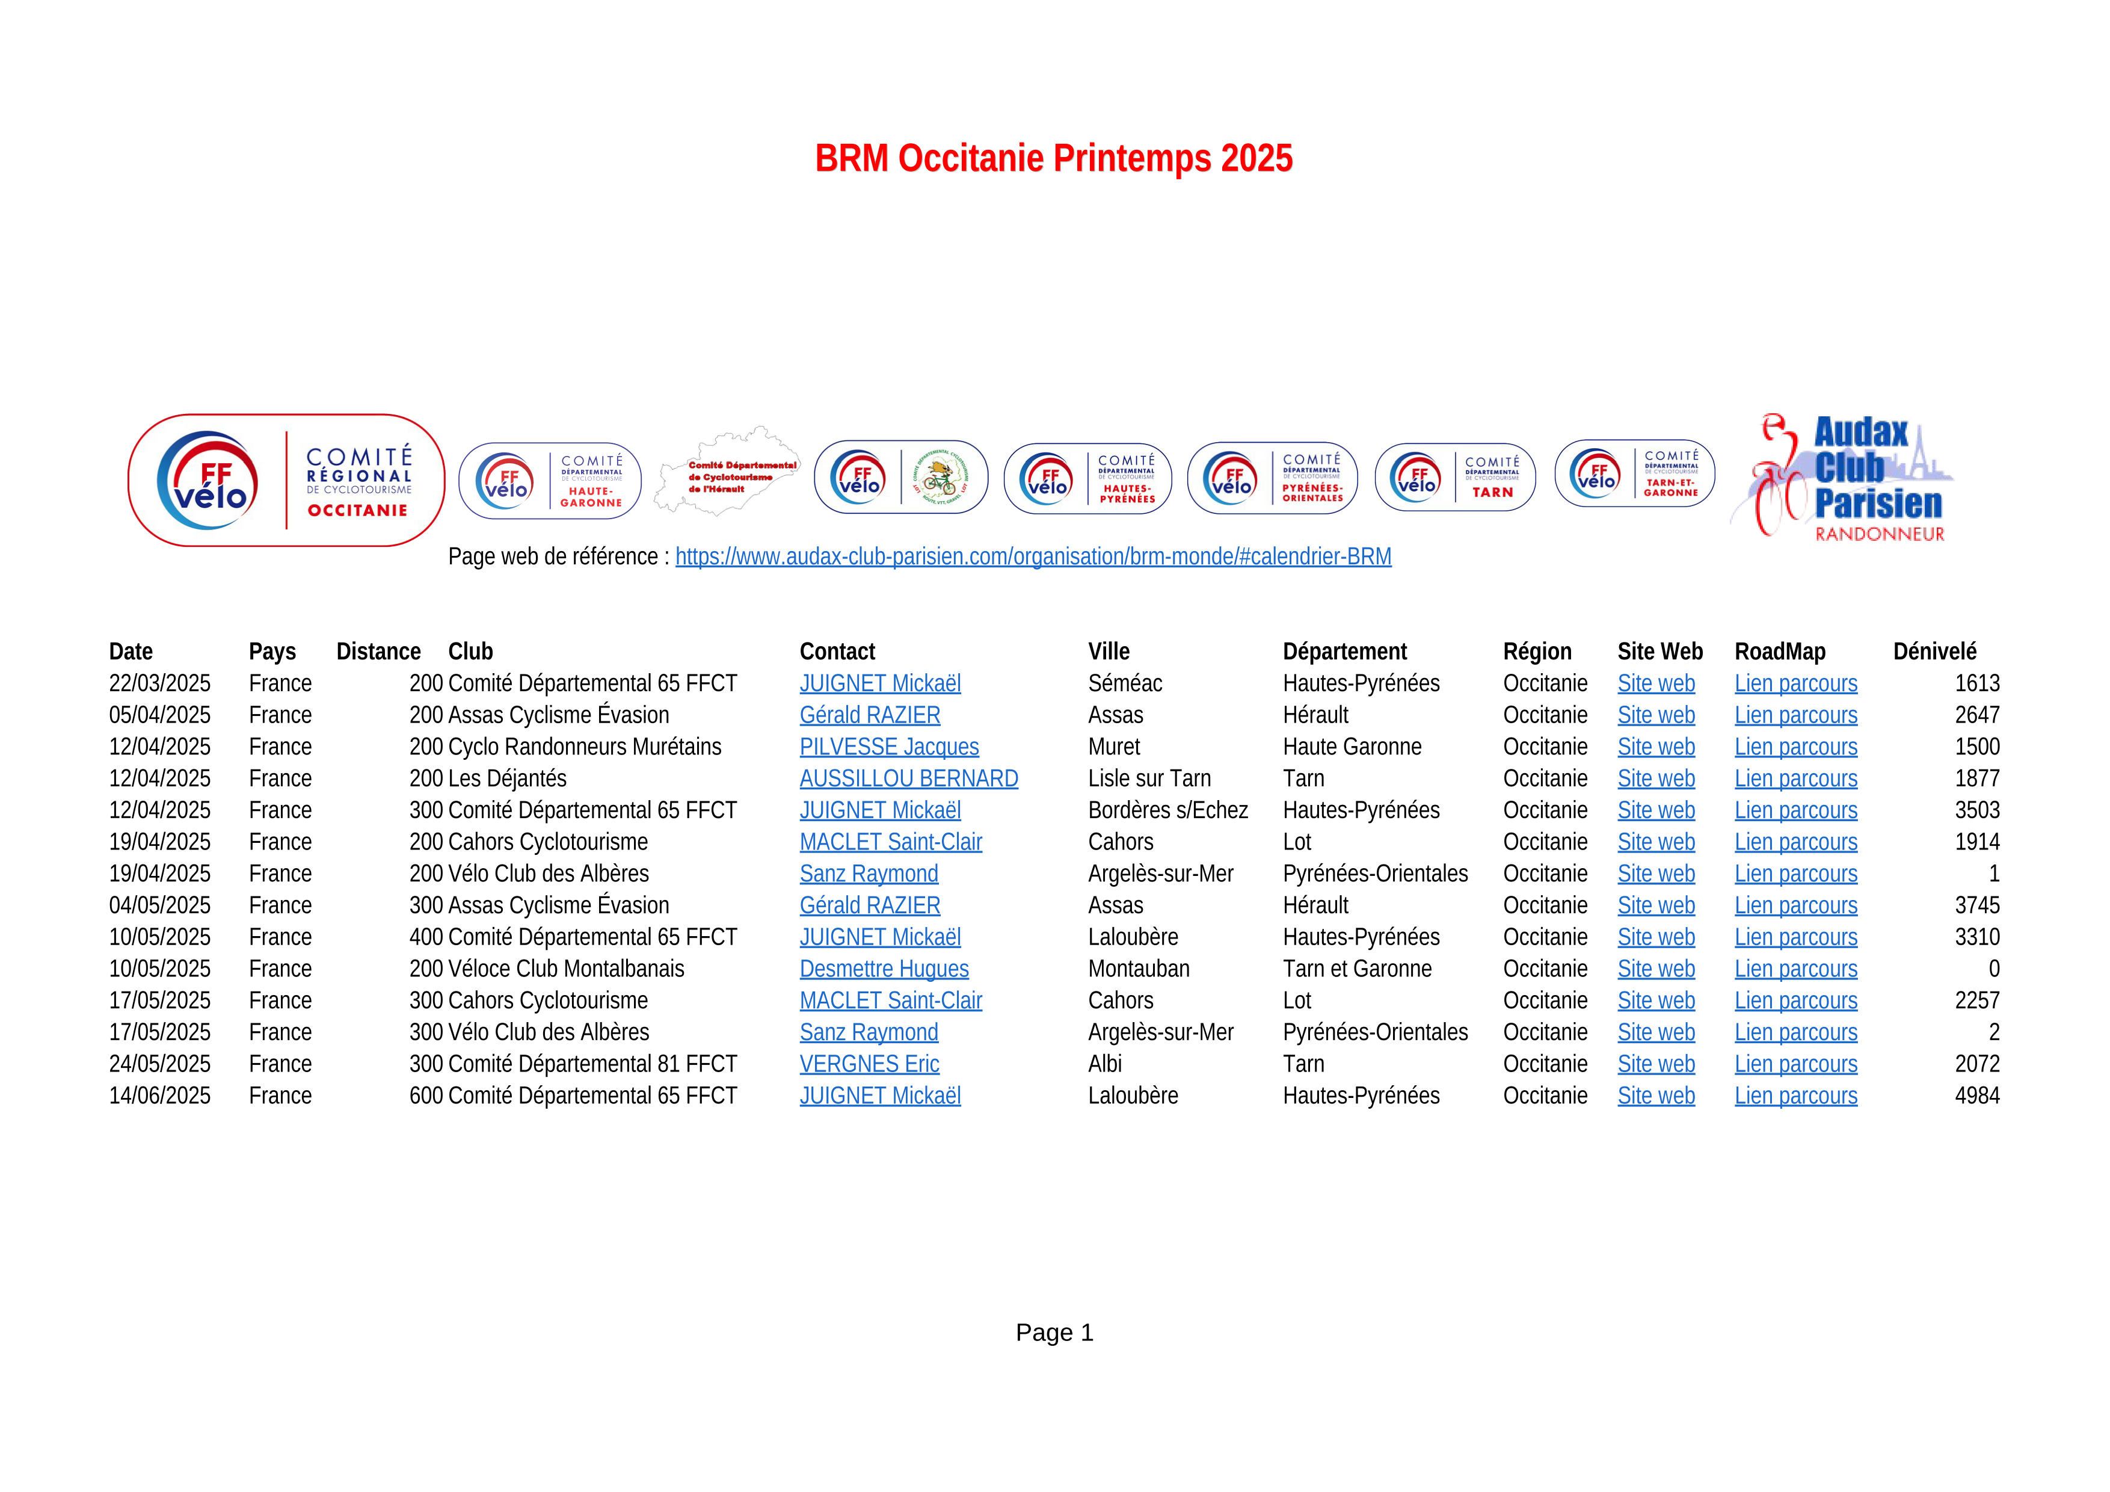
Task: Open MACLET Saint-Clair contact for 200 Cahors row
Action: [x=891, y=842]
